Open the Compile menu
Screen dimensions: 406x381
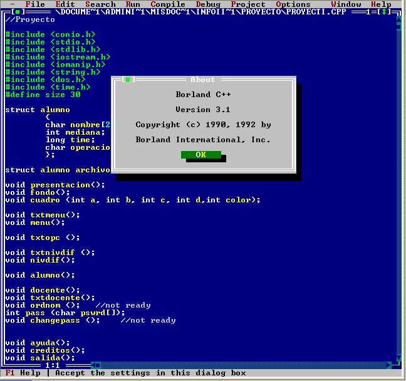[168, 4]
